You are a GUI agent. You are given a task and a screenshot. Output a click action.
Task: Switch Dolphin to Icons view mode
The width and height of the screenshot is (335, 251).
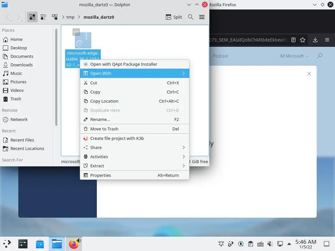[32, 17]
